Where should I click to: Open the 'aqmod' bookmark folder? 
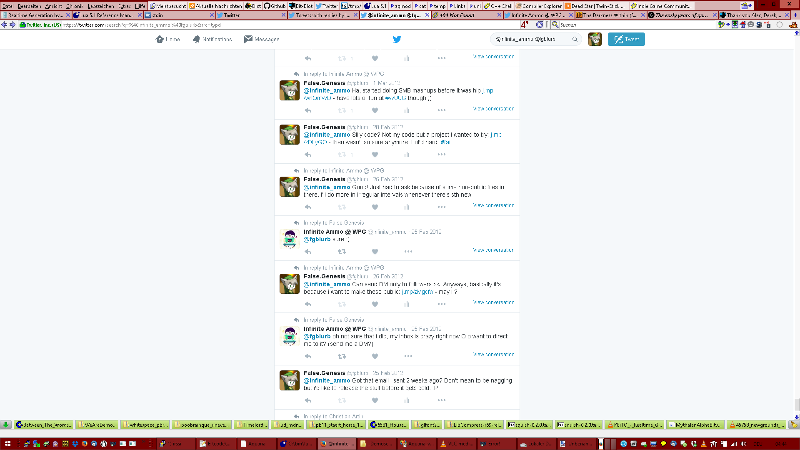pos(400,6)
